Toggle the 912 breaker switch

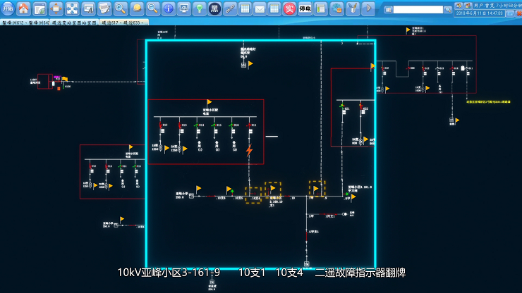point(161,125)
